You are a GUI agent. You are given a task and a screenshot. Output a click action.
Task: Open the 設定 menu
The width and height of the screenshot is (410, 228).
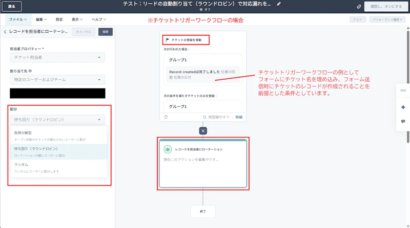59,19
